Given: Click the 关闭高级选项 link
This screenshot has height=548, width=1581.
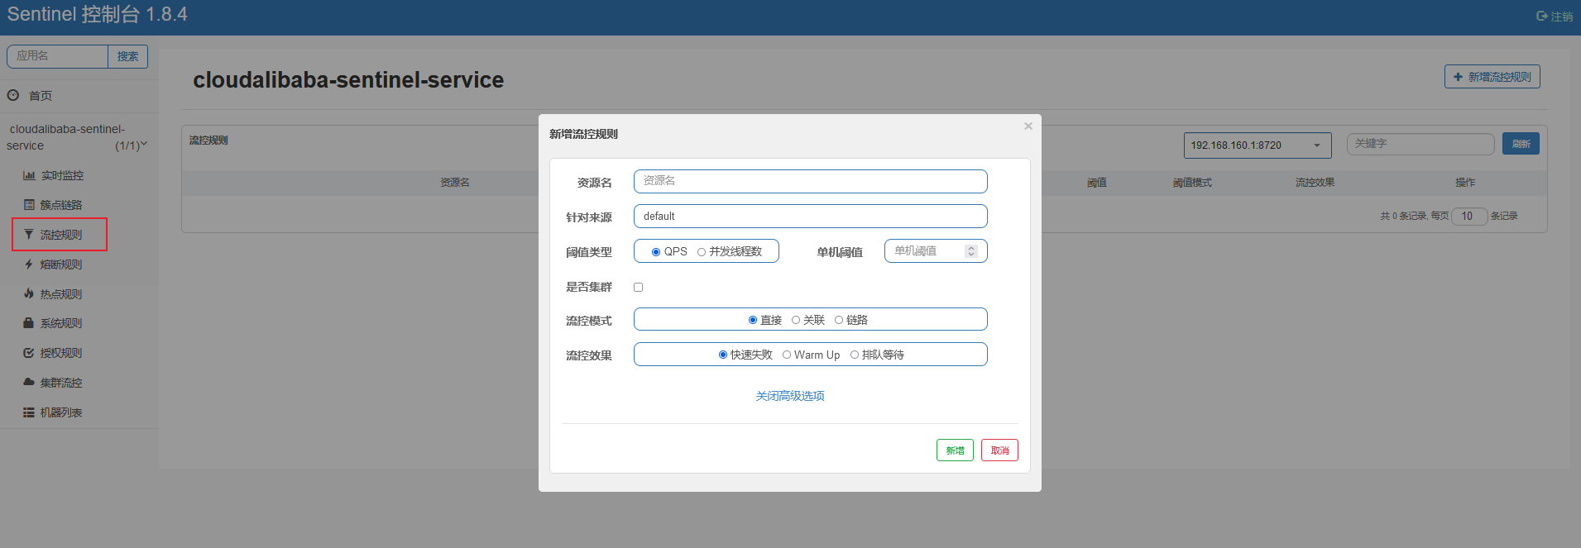Looking at the screenshot, I should click(789, 397).
